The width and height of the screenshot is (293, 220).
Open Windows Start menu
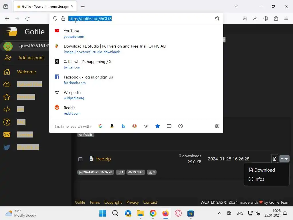(103, 213)
